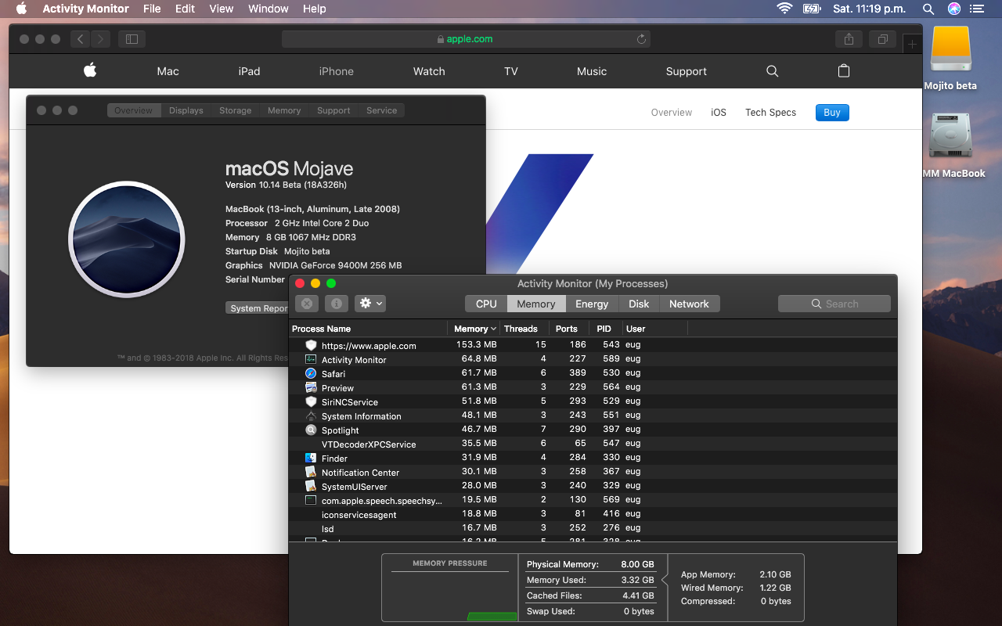Select the https://www.apple.com process row
This screenshot has height=626, width=1002.
[593, 345]
